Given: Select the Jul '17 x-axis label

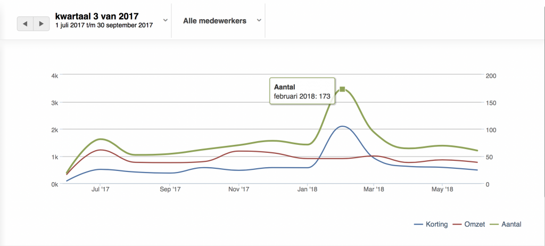Looking at the screenshot, I should (x=101, y=189).
